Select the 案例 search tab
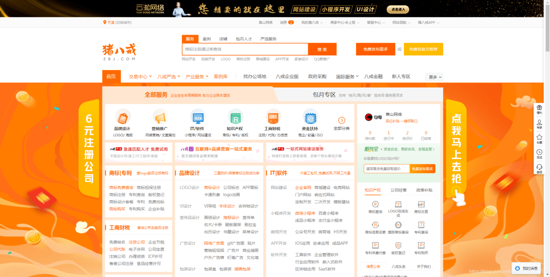550x277 pixels. click(207, 39)
